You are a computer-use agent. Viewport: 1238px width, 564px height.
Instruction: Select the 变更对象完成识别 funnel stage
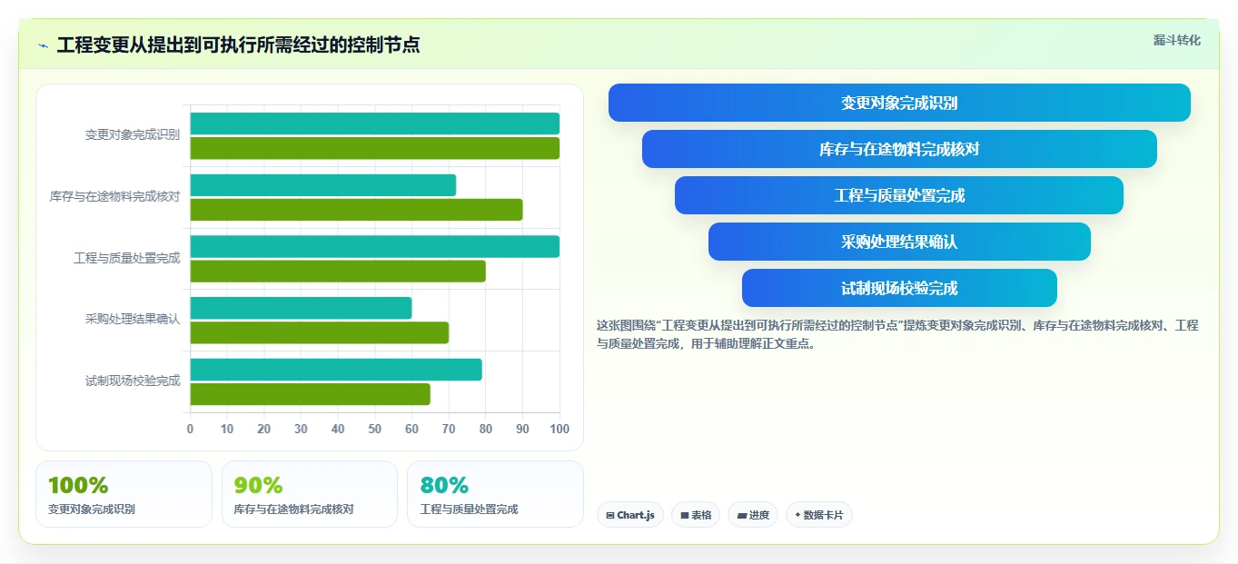899,103
